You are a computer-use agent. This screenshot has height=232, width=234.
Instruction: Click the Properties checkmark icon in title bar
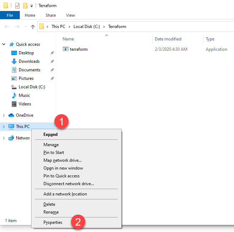point(17,6)
